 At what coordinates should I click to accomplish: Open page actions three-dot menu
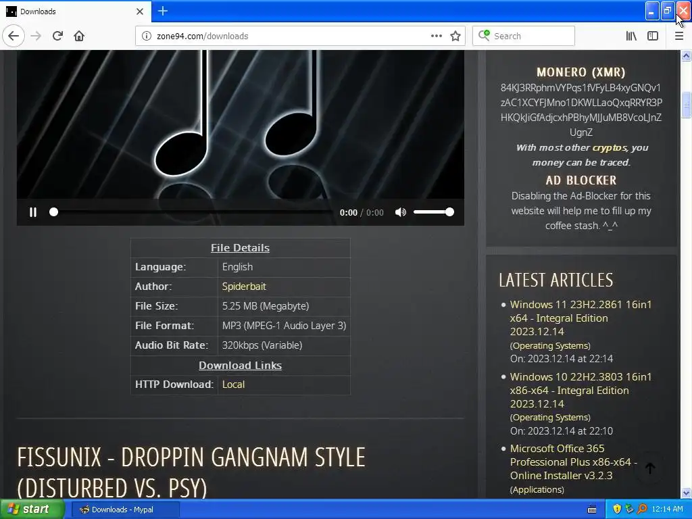coord(436,36)
